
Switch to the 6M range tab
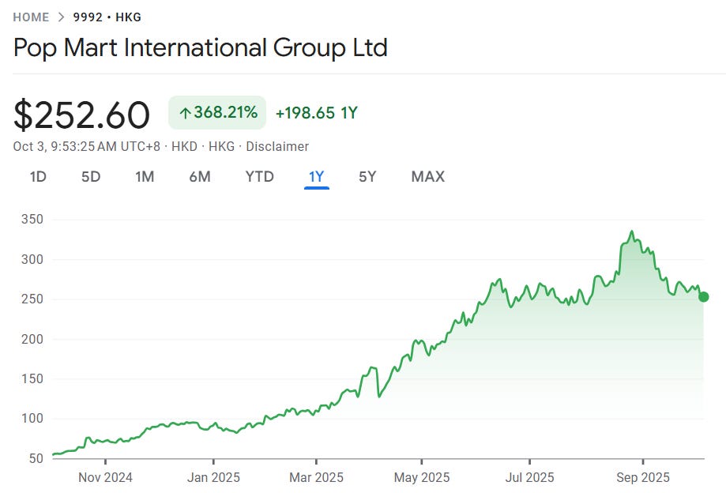(x=200, y=176)
